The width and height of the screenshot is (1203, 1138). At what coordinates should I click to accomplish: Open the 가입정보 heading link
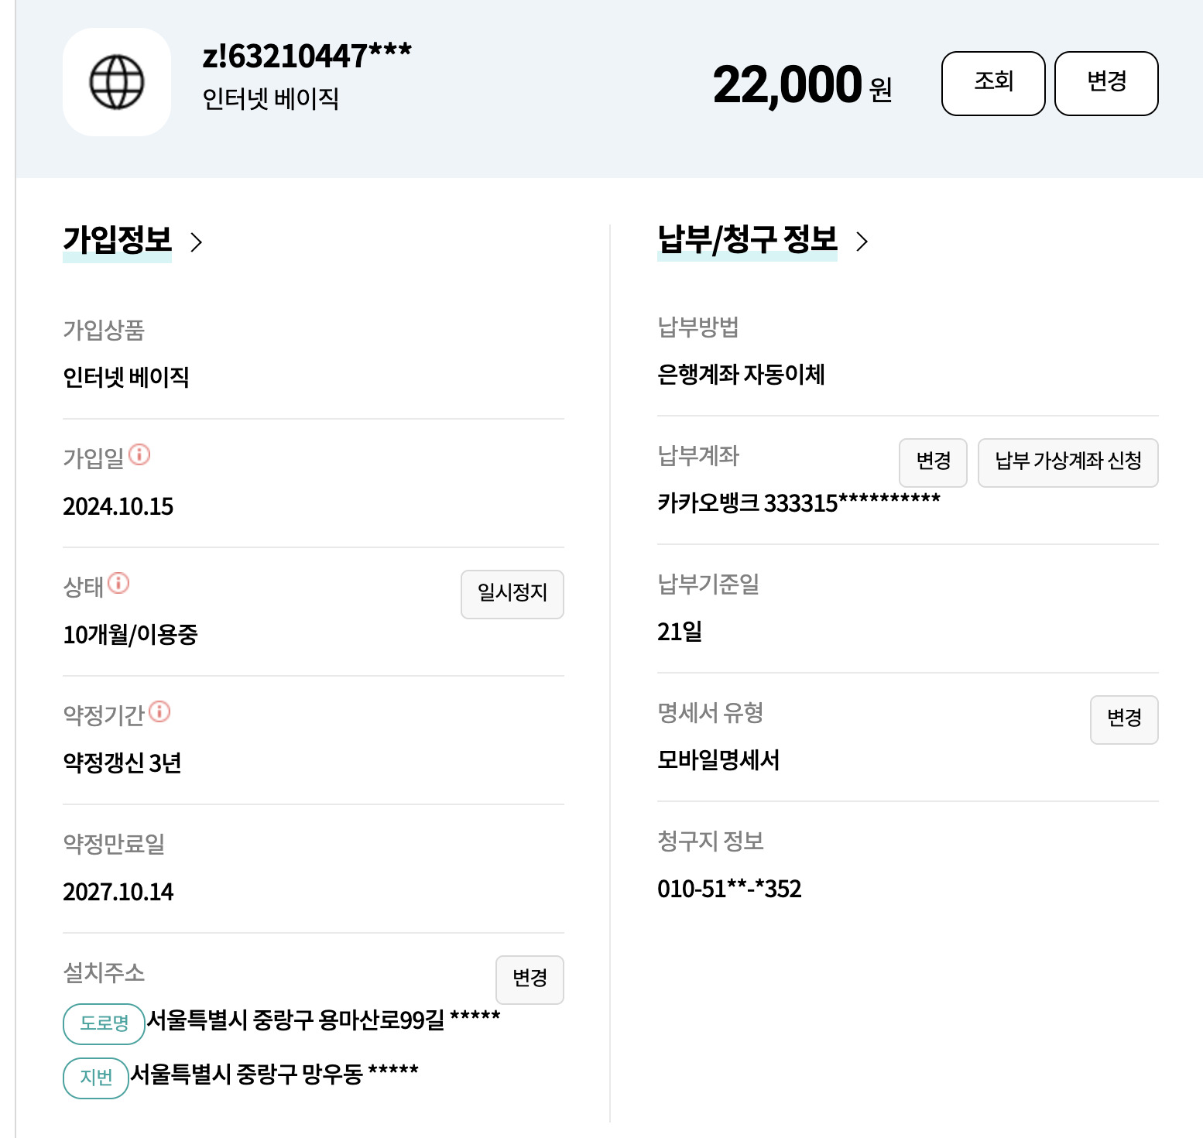(117, 240)
